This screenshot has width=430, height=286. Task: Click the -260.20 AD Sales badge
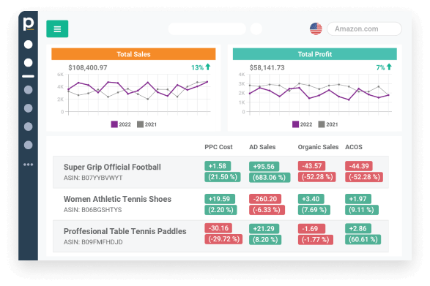pyautogui.click(x=265, y=199)
